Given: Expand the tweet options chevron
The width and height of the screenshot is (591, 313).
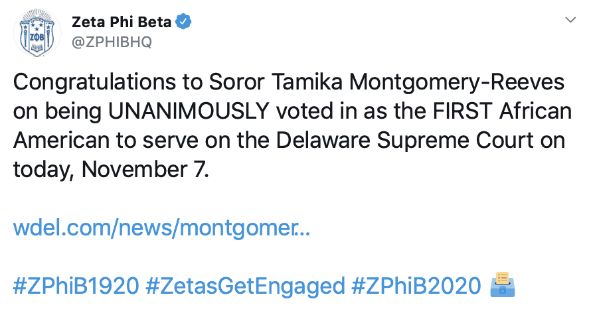Looking at the screenshot, I should coord(570,21).
